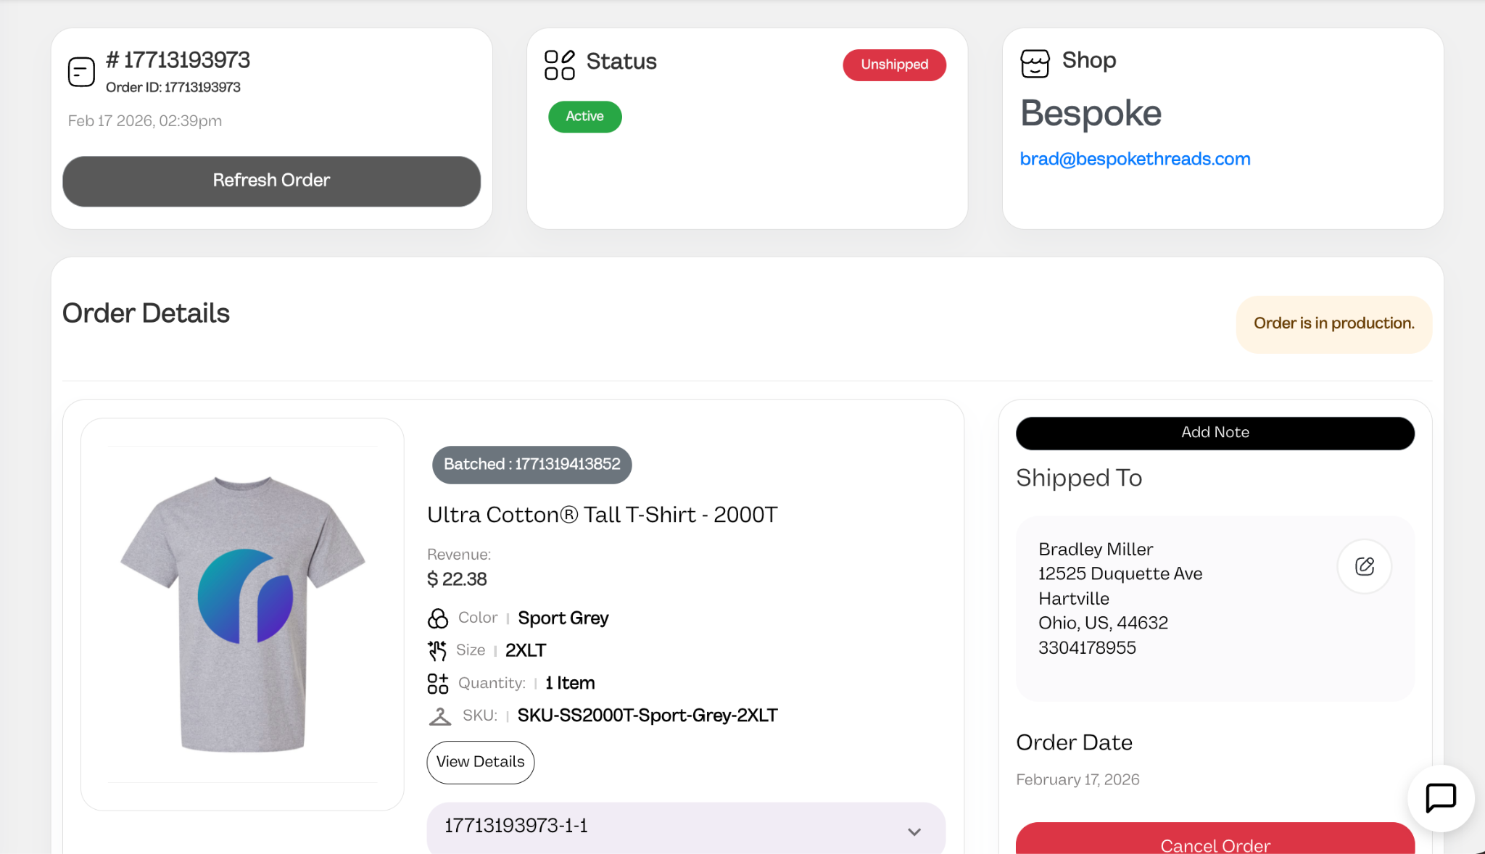Click the address line 12525 Duquette Ave
Viewport: 1485px width, 854px height.
click(x=1120, y=574)
